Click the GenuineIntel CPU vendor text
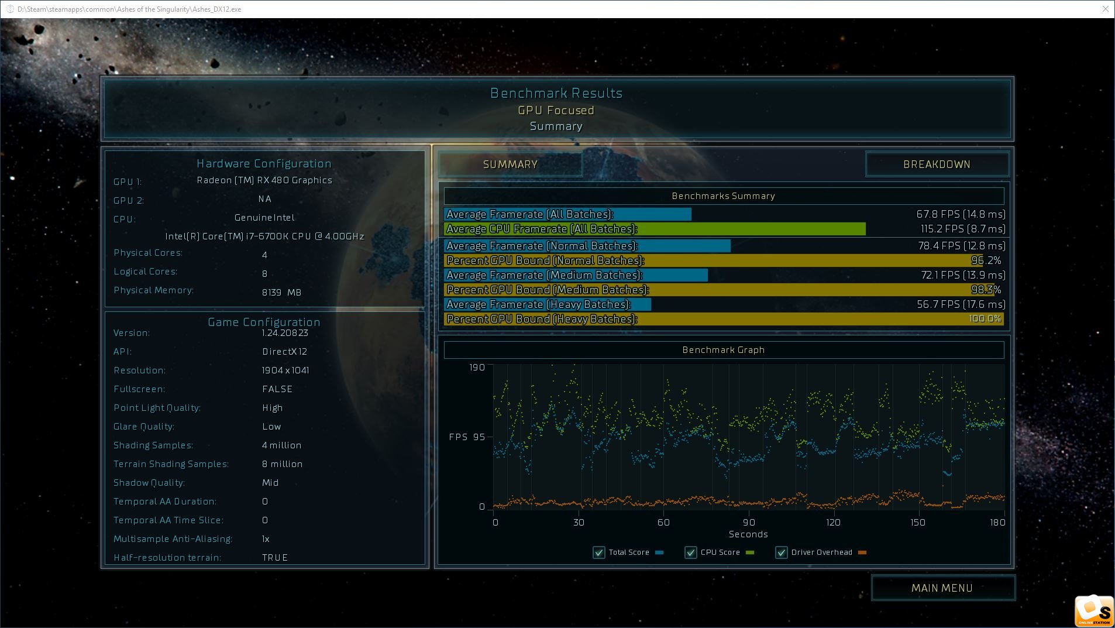Image resolution: width=1115 pixels, height=628 pixels. point(264,218)
